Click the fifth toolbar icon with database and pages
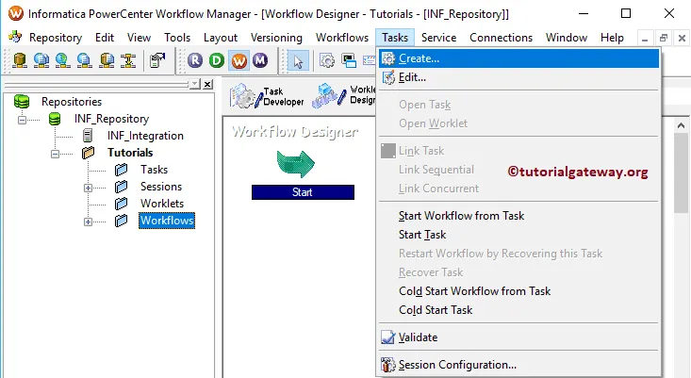This screenshot has height=378, width=691. pos(107,60)
